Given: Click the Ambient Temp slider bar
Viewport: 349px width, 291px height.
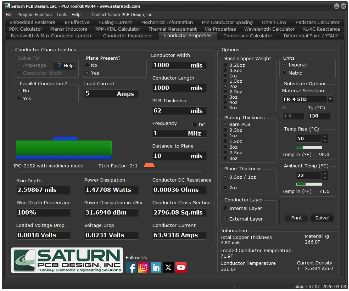Looking at the screenshot, I should pyautogui.click(x=309, y=184).
